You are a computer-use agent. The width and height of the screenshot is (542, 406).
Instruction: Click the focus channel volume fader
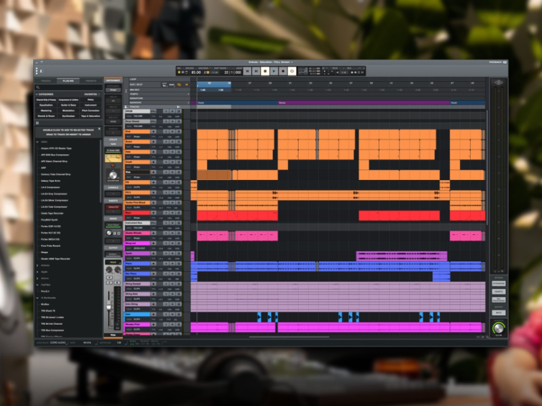click(x=109, y=307)
